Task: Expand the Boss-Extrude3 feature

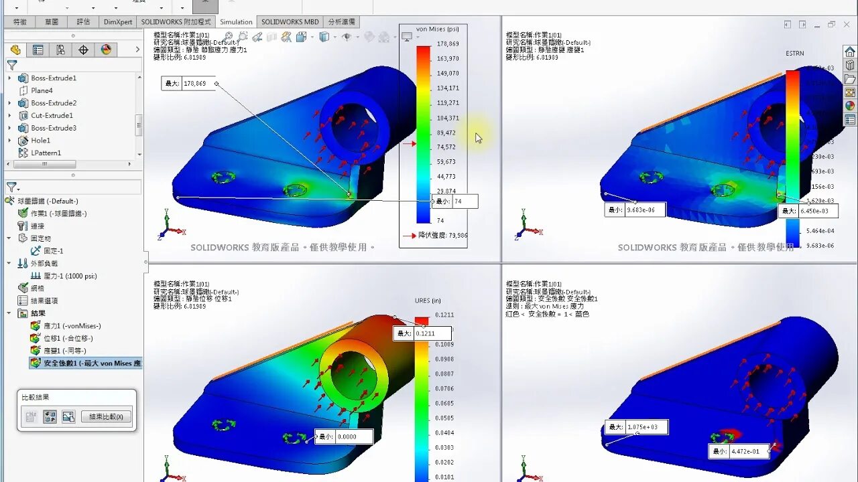Action: pyautogui.click(x=9, y=128)
